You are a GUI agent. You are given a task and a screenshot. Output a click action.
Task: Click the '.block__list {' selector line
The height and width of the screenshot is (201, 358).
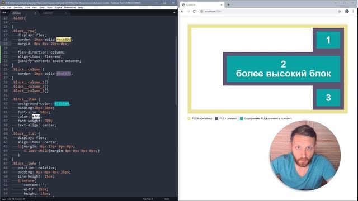pos(26,133)
